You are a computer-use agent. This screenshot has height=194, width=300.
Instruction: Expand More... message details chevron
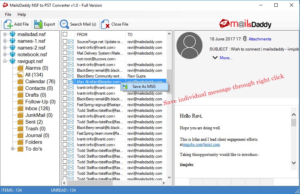click(215, 58)
